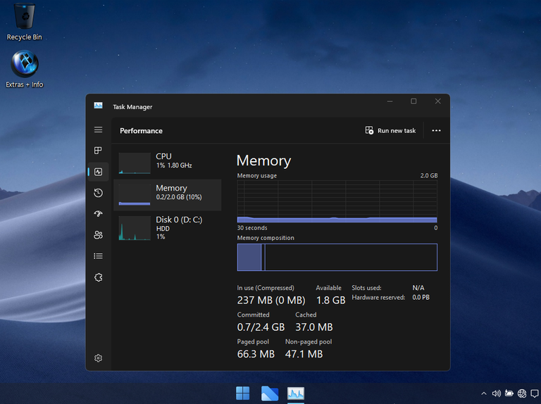Expand the hamburger navigation menu
This screenshot has height=404, width=541.
pyautogui.click(x=99, y=130)
